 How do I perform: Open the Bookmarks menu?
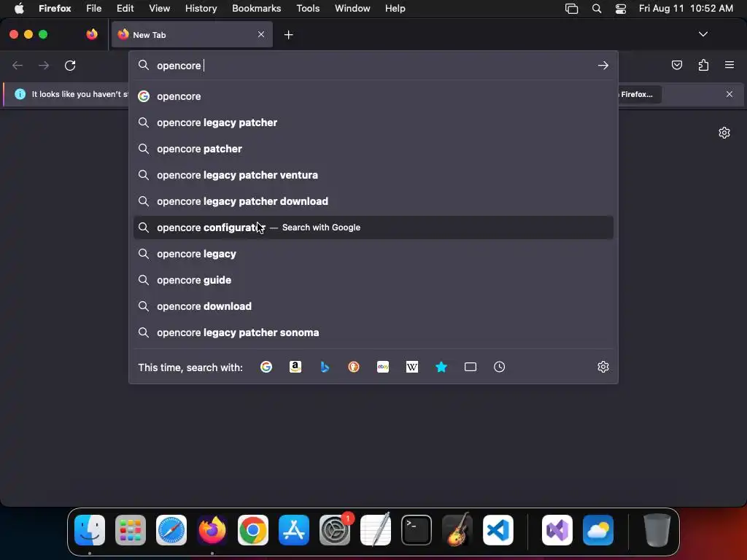point(256,8)
